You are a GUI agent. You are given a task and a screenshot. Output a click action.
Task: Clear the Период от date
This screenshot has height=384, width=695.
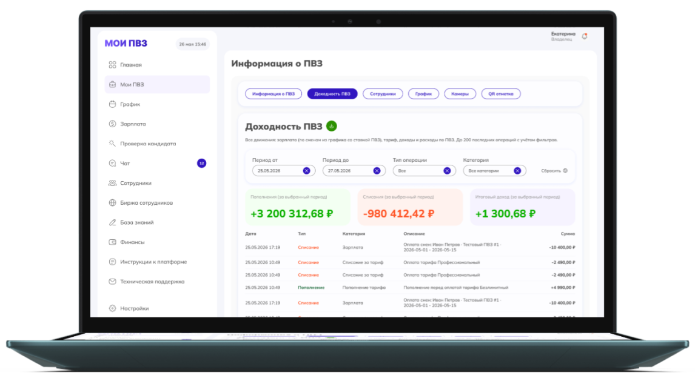coord(307,171)
